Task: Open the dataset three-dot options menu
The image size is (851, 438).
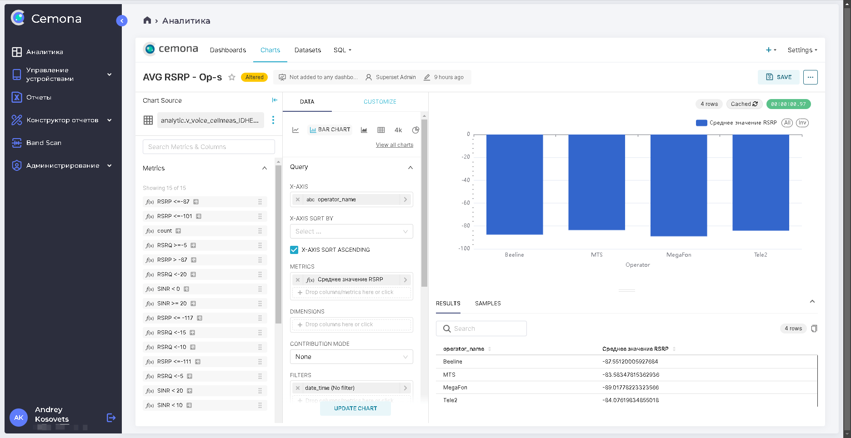Action: click(273, 120)
